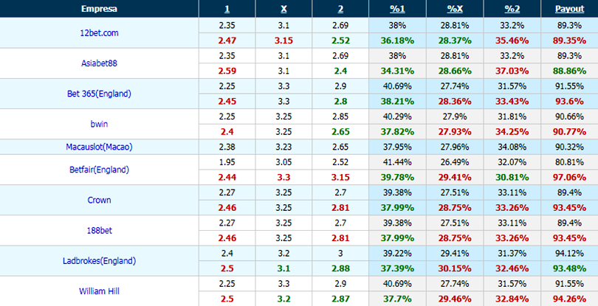Select the 80.81% payout for Betfair
Image resolution: width=598 pixels, height=306 pixels.
pyautogui.click(x=569, y=162)
